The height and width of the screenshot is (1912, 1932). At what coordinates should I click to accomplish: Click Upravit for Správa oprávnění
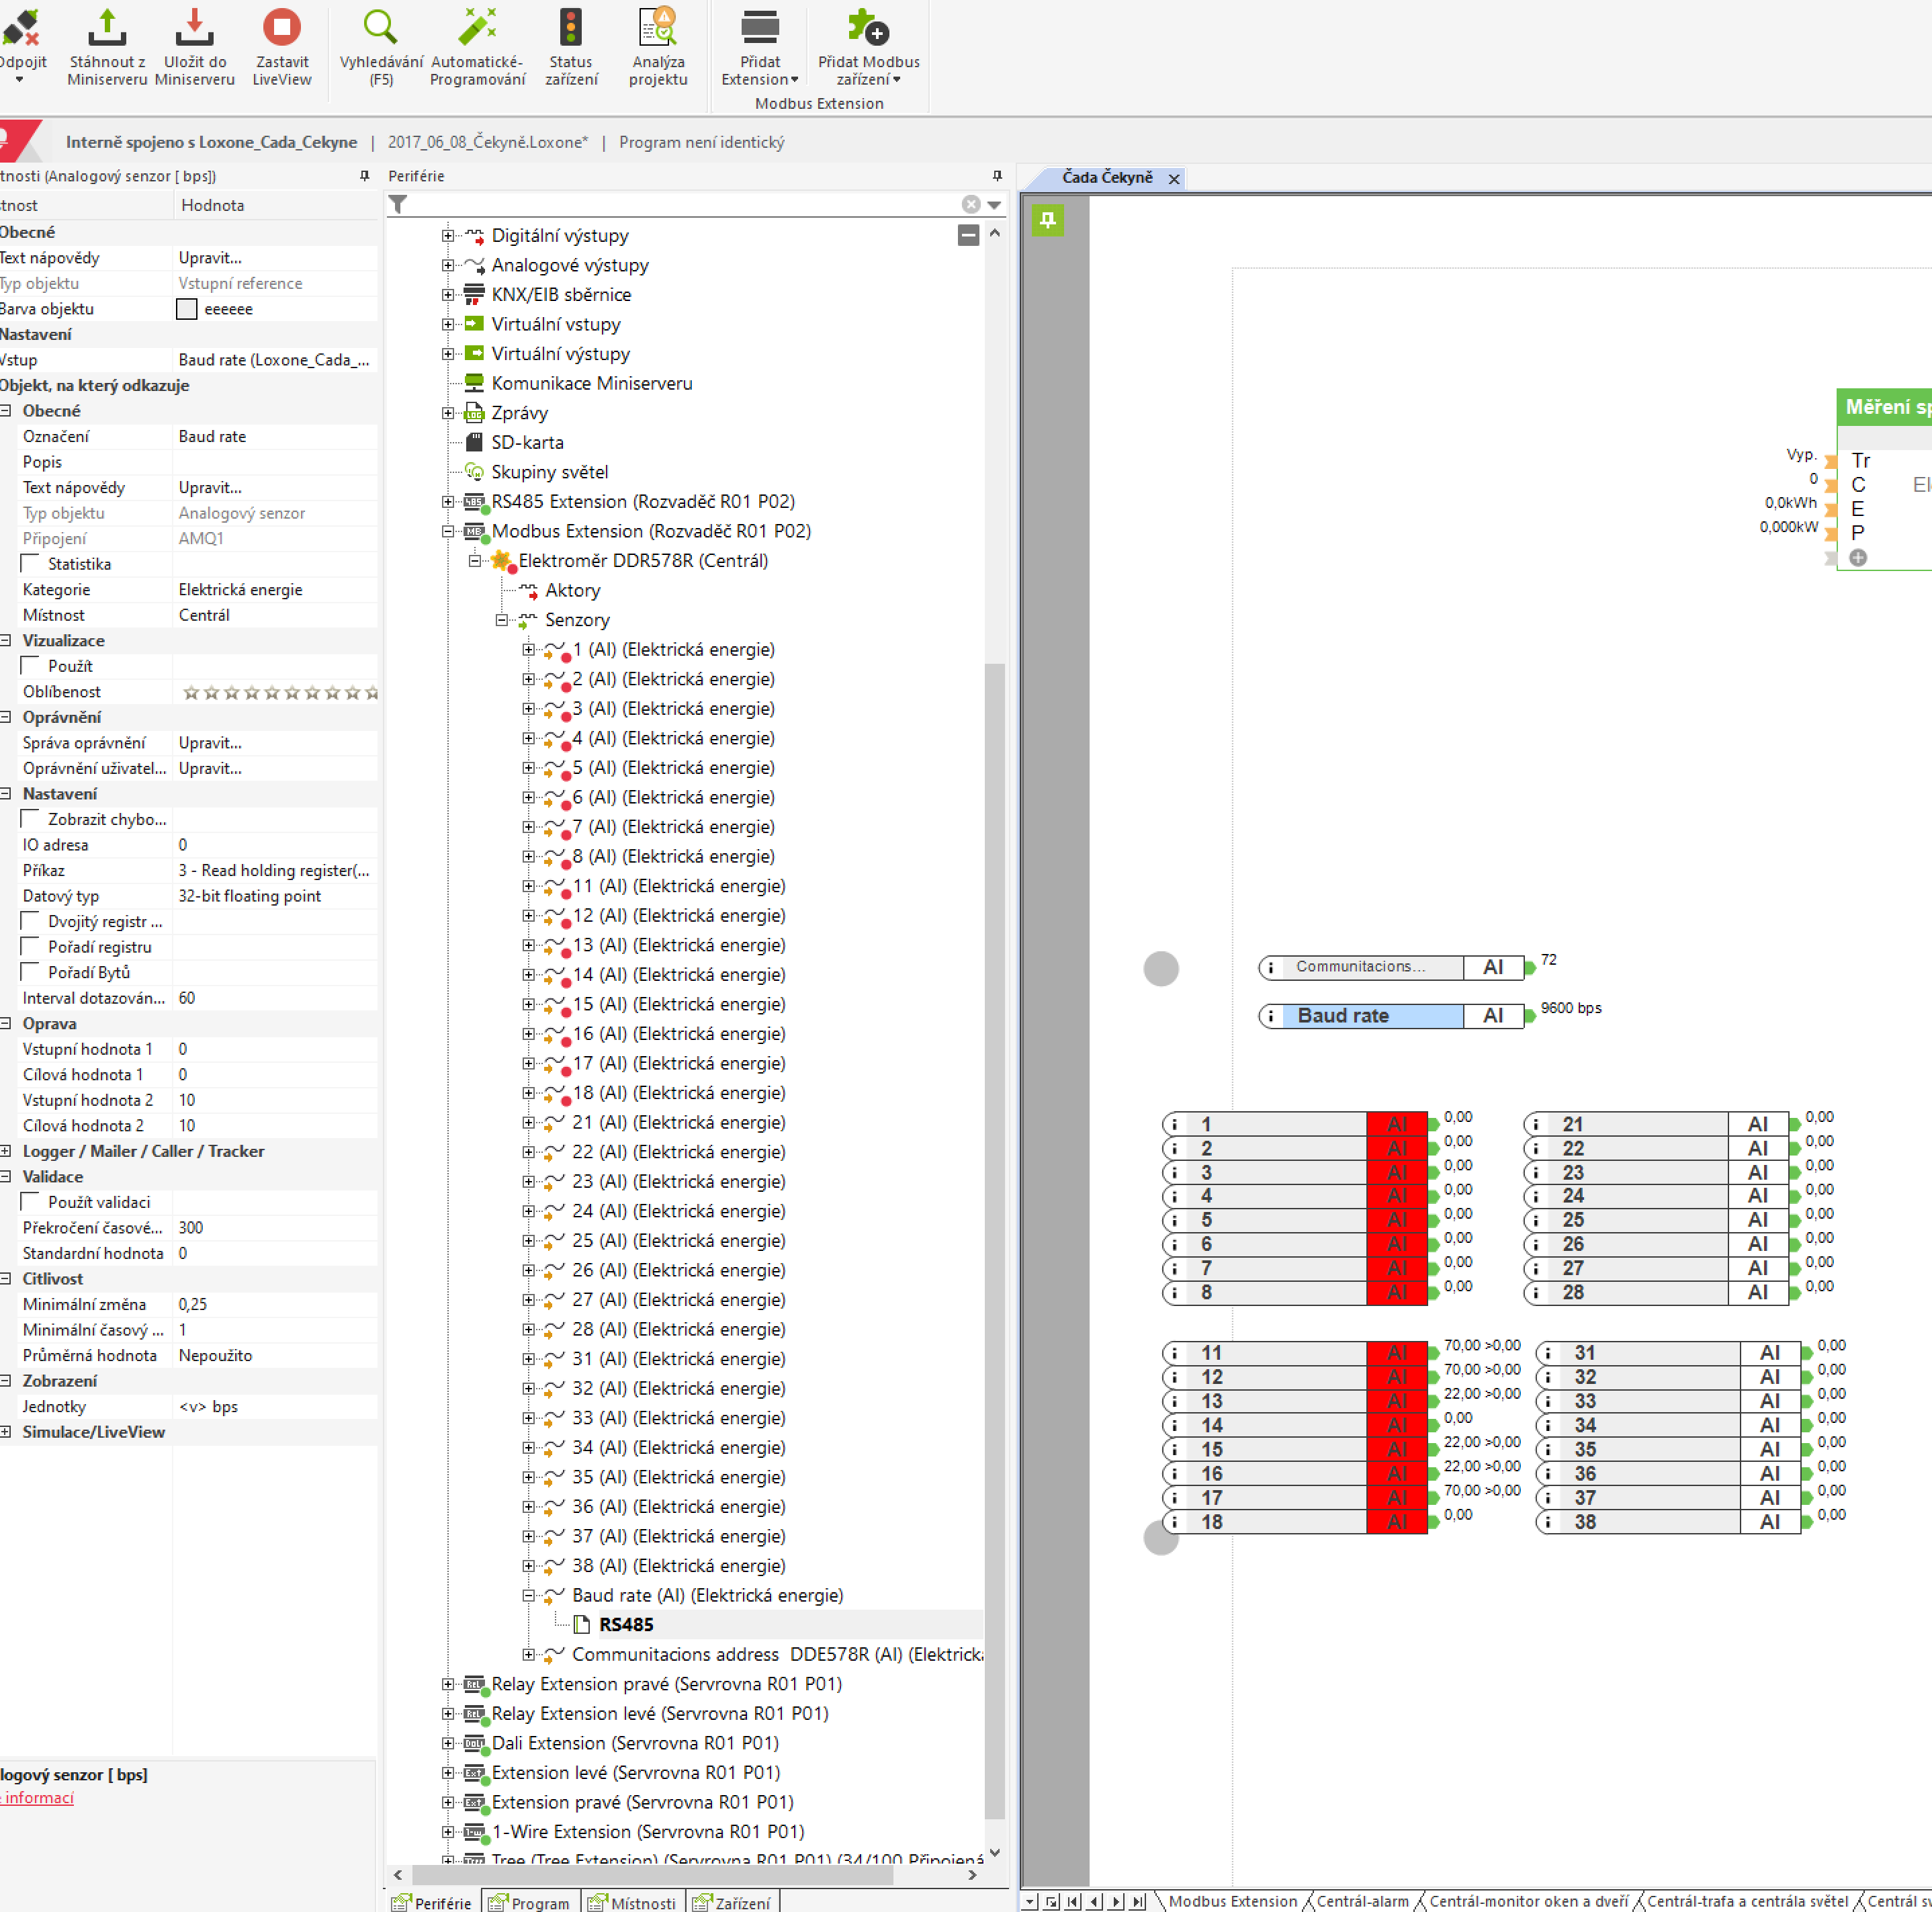pyautogui.click(x=210, y=743)
